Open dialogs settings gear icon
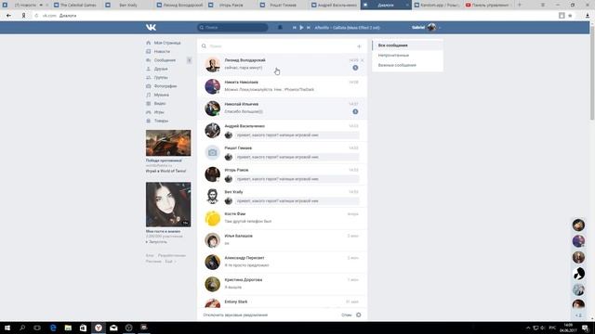The image size is (595, 334). [359, 315]
